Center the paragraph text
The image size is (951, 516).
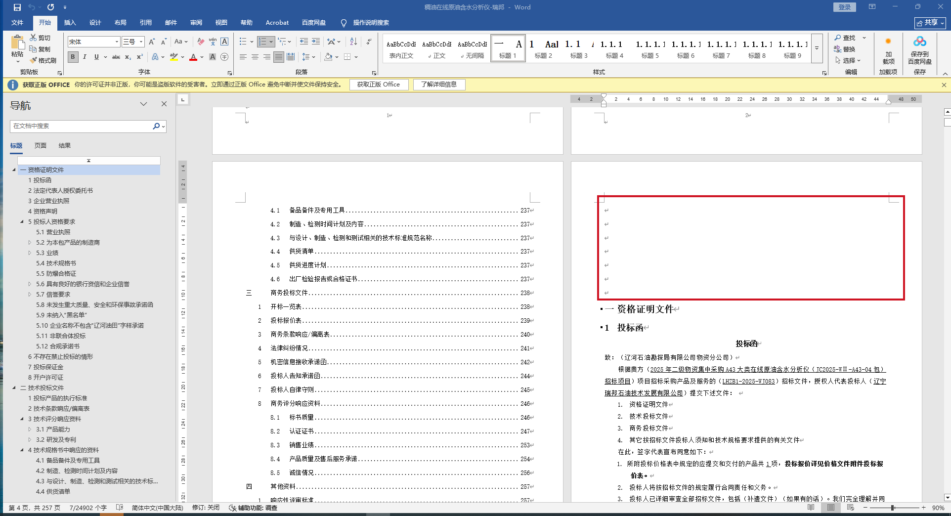pyautogui.click(x=255, y=57)
